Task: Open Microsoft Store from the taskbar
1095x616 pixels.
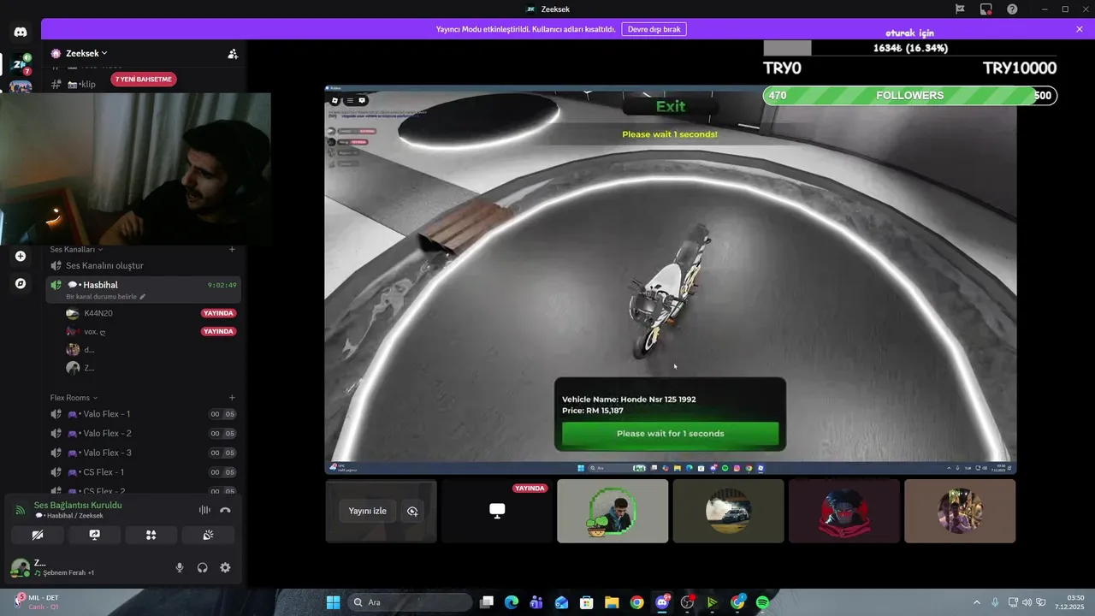Action: (586, 602)
